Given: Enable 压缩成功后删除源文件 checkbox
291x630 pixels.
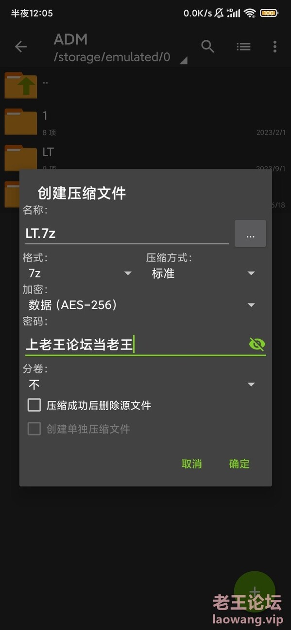Looking at the screenshot, I should (34, 405).
